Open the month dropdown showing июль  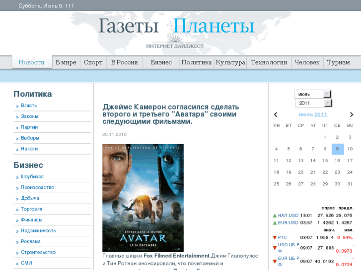[x=313, y=94]
